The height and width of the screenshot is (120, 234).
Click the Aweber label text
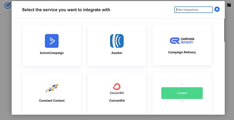tap(117, 53)
